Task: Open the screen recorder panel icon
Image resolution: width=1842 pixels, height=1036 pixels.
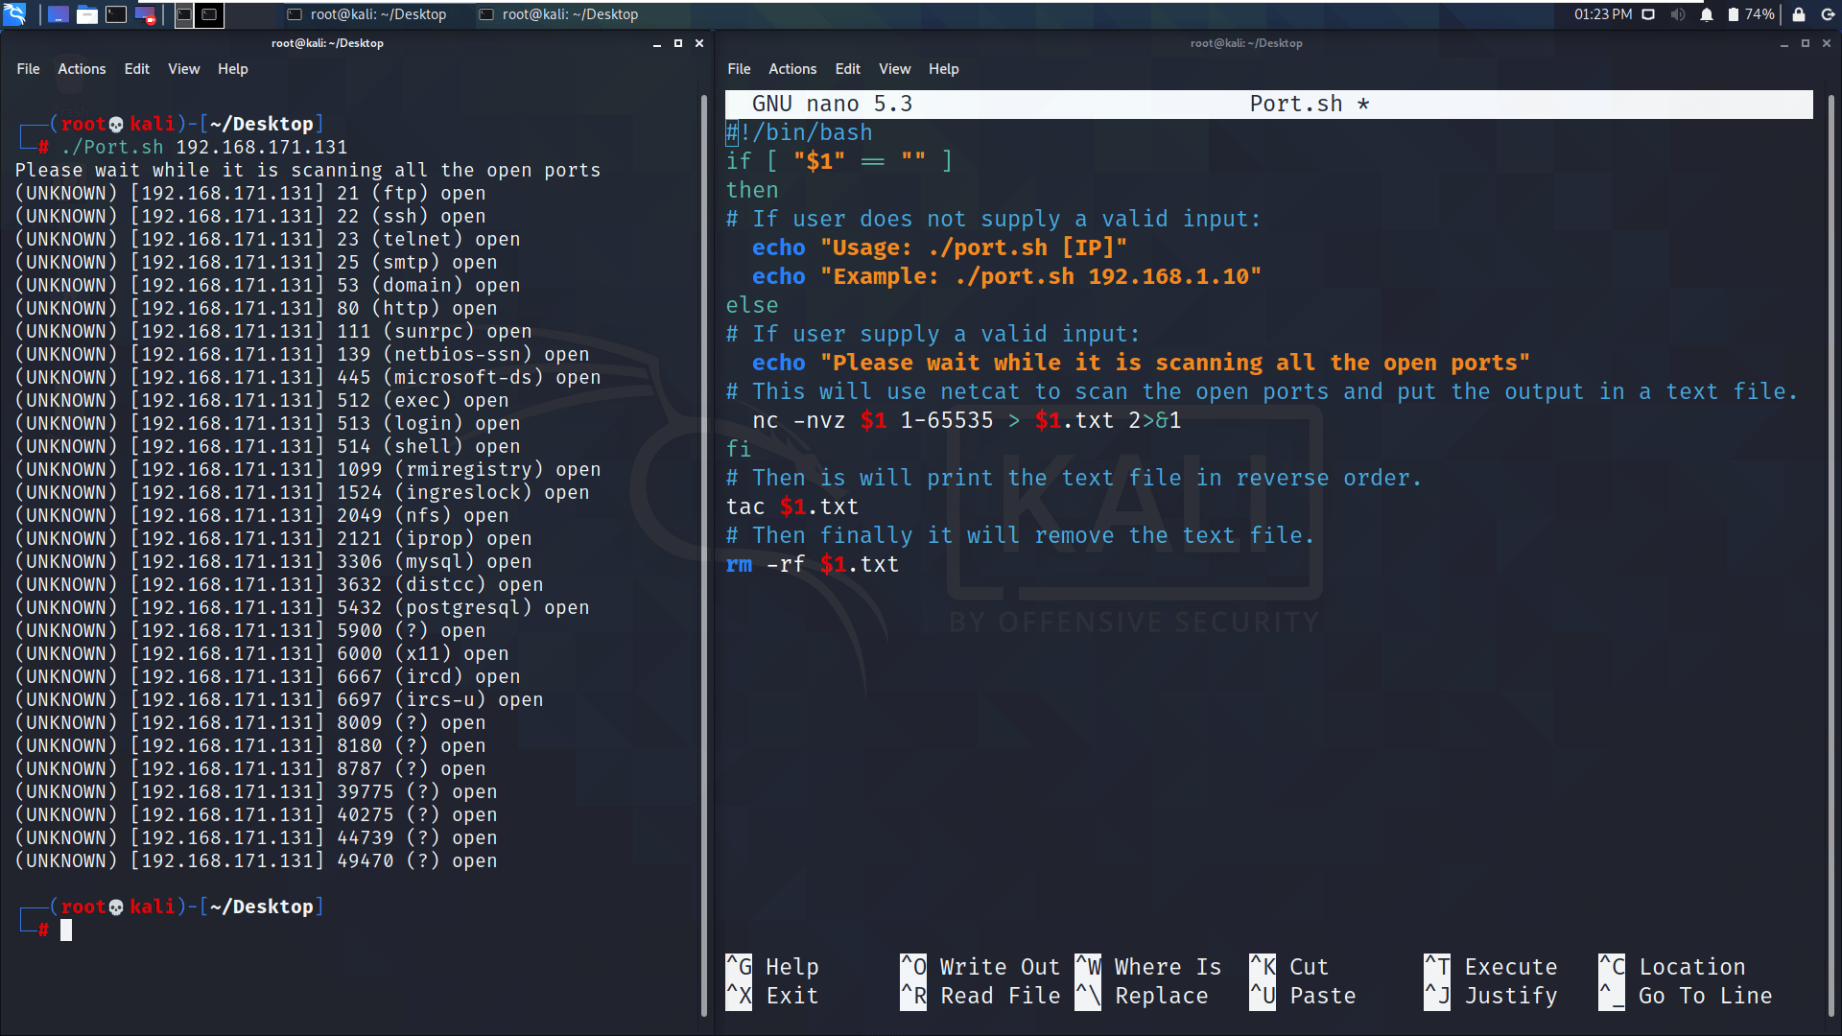Action: (x=147, y=14)
